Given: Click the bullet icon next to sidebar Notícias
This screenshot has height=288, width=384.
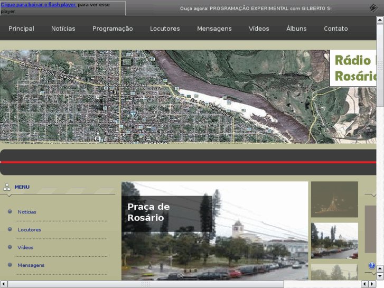Looking at the screenshot, I should [10, 212].
